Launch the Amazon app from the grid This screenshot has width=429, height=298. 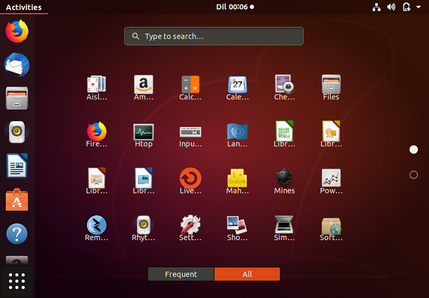click(143, 88)
